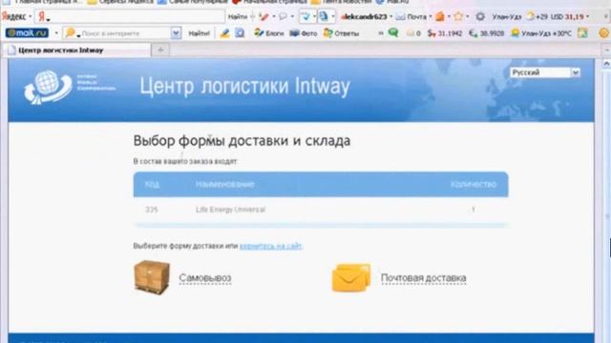This screenshot has width=611, height=343.
Task: Open Почта mail in the Yandex toolbar
Action: (x=411, y=17)
